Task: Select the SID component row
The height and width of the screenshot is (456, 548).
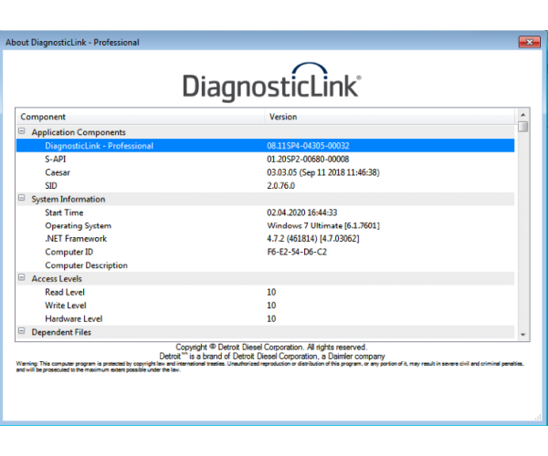Action: (265, 186)
